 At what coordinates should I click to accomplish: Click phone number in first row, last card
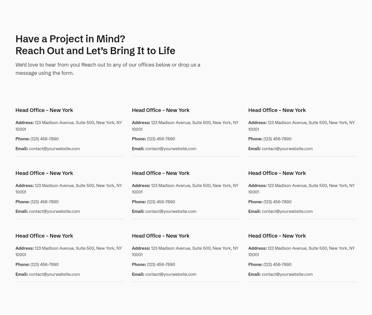point(277,139)
